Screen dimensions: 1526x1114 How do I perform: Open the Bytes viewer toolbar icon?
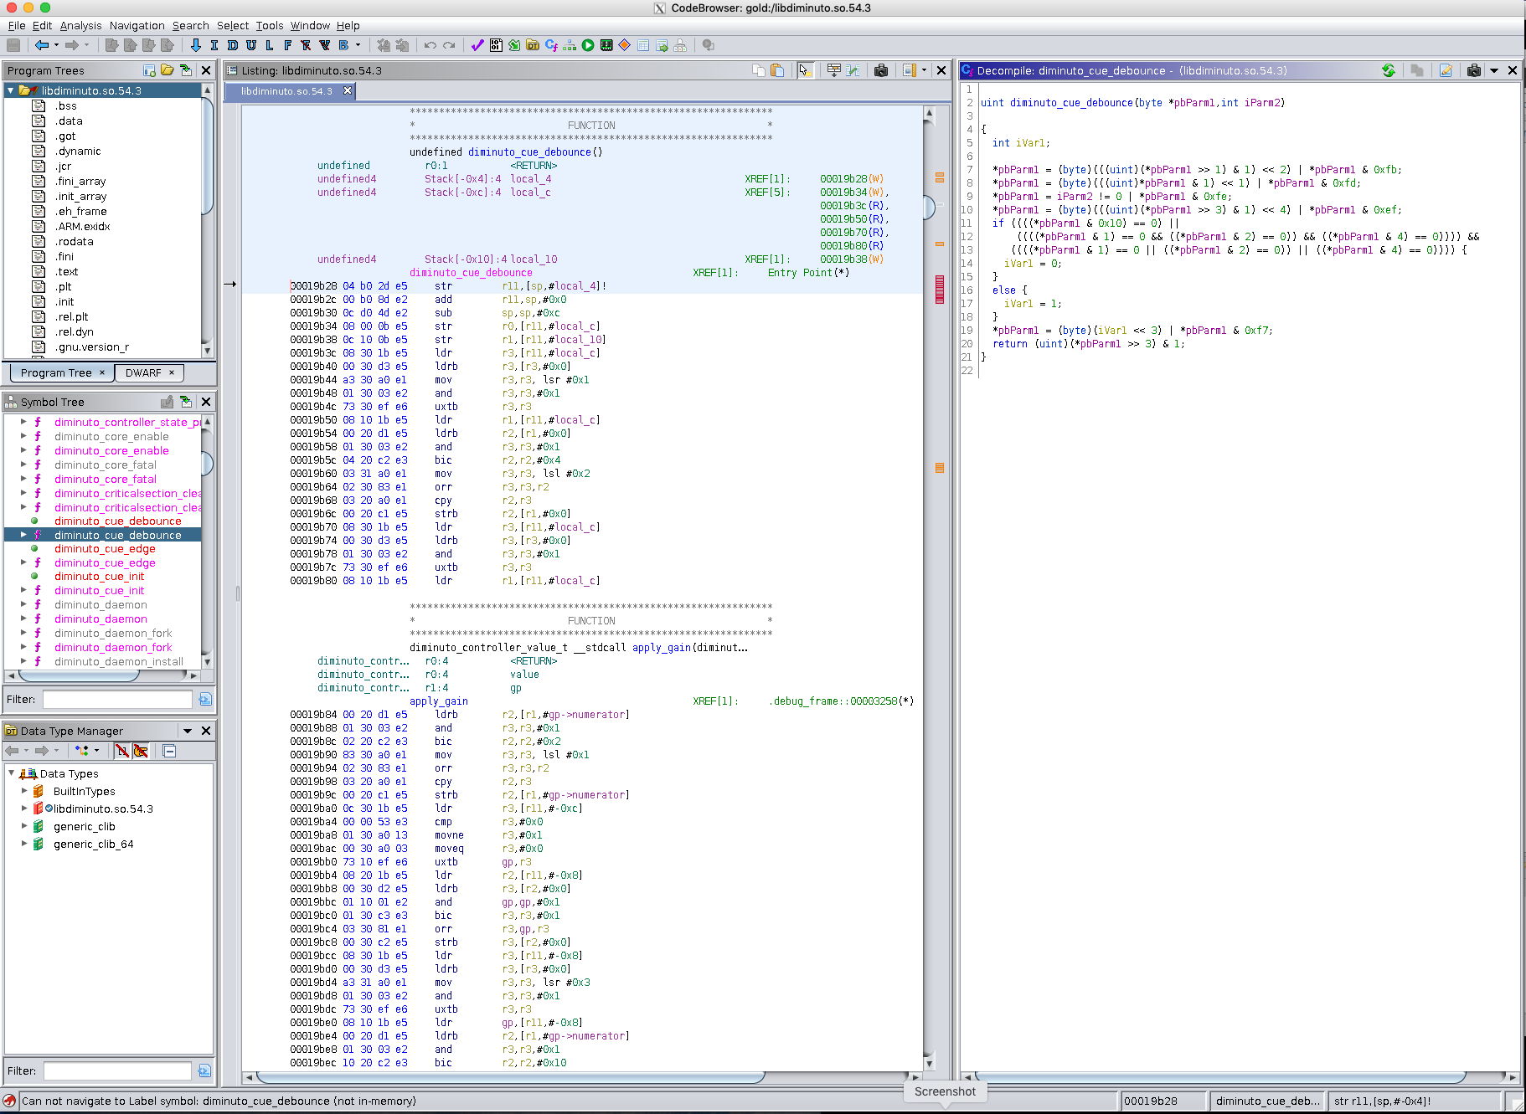496,45
